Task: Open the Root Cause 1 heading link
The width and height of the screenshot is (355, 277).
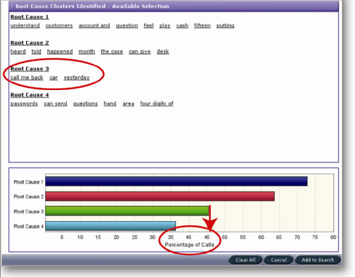Action: pos(29,17)
